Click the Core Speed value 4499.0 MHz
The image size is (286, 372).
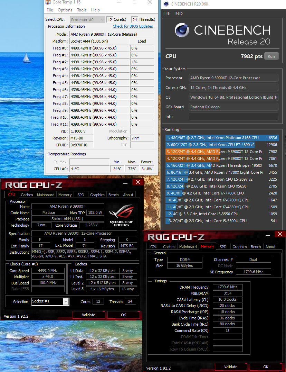click(48, 271)
